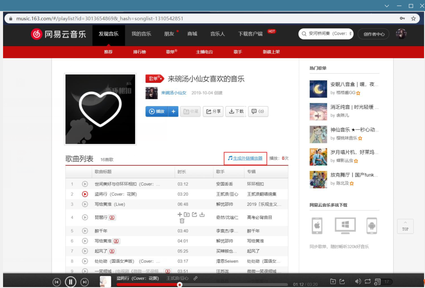This screenshot has height=288, width=425.
Task: Open hot playlist 放克舞厅 | 国产funk
Action: click(354, 175)
